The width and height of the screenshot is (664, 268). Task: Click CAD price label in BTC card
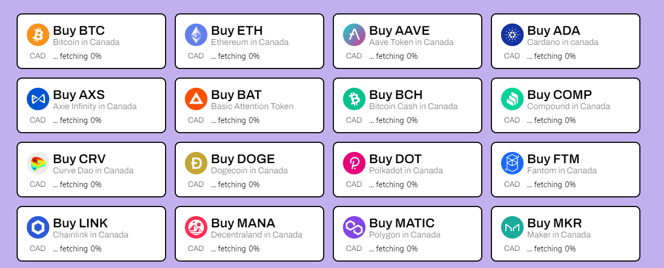[x=38, y=56]
